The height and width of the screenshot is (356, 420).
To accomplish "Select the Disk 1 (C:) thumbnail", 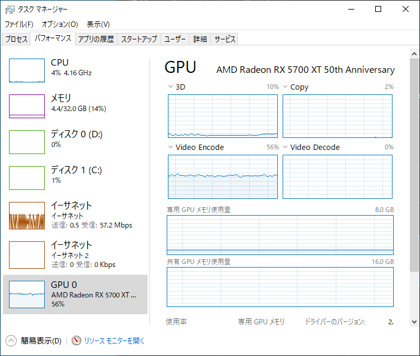I will pos(27,178).
